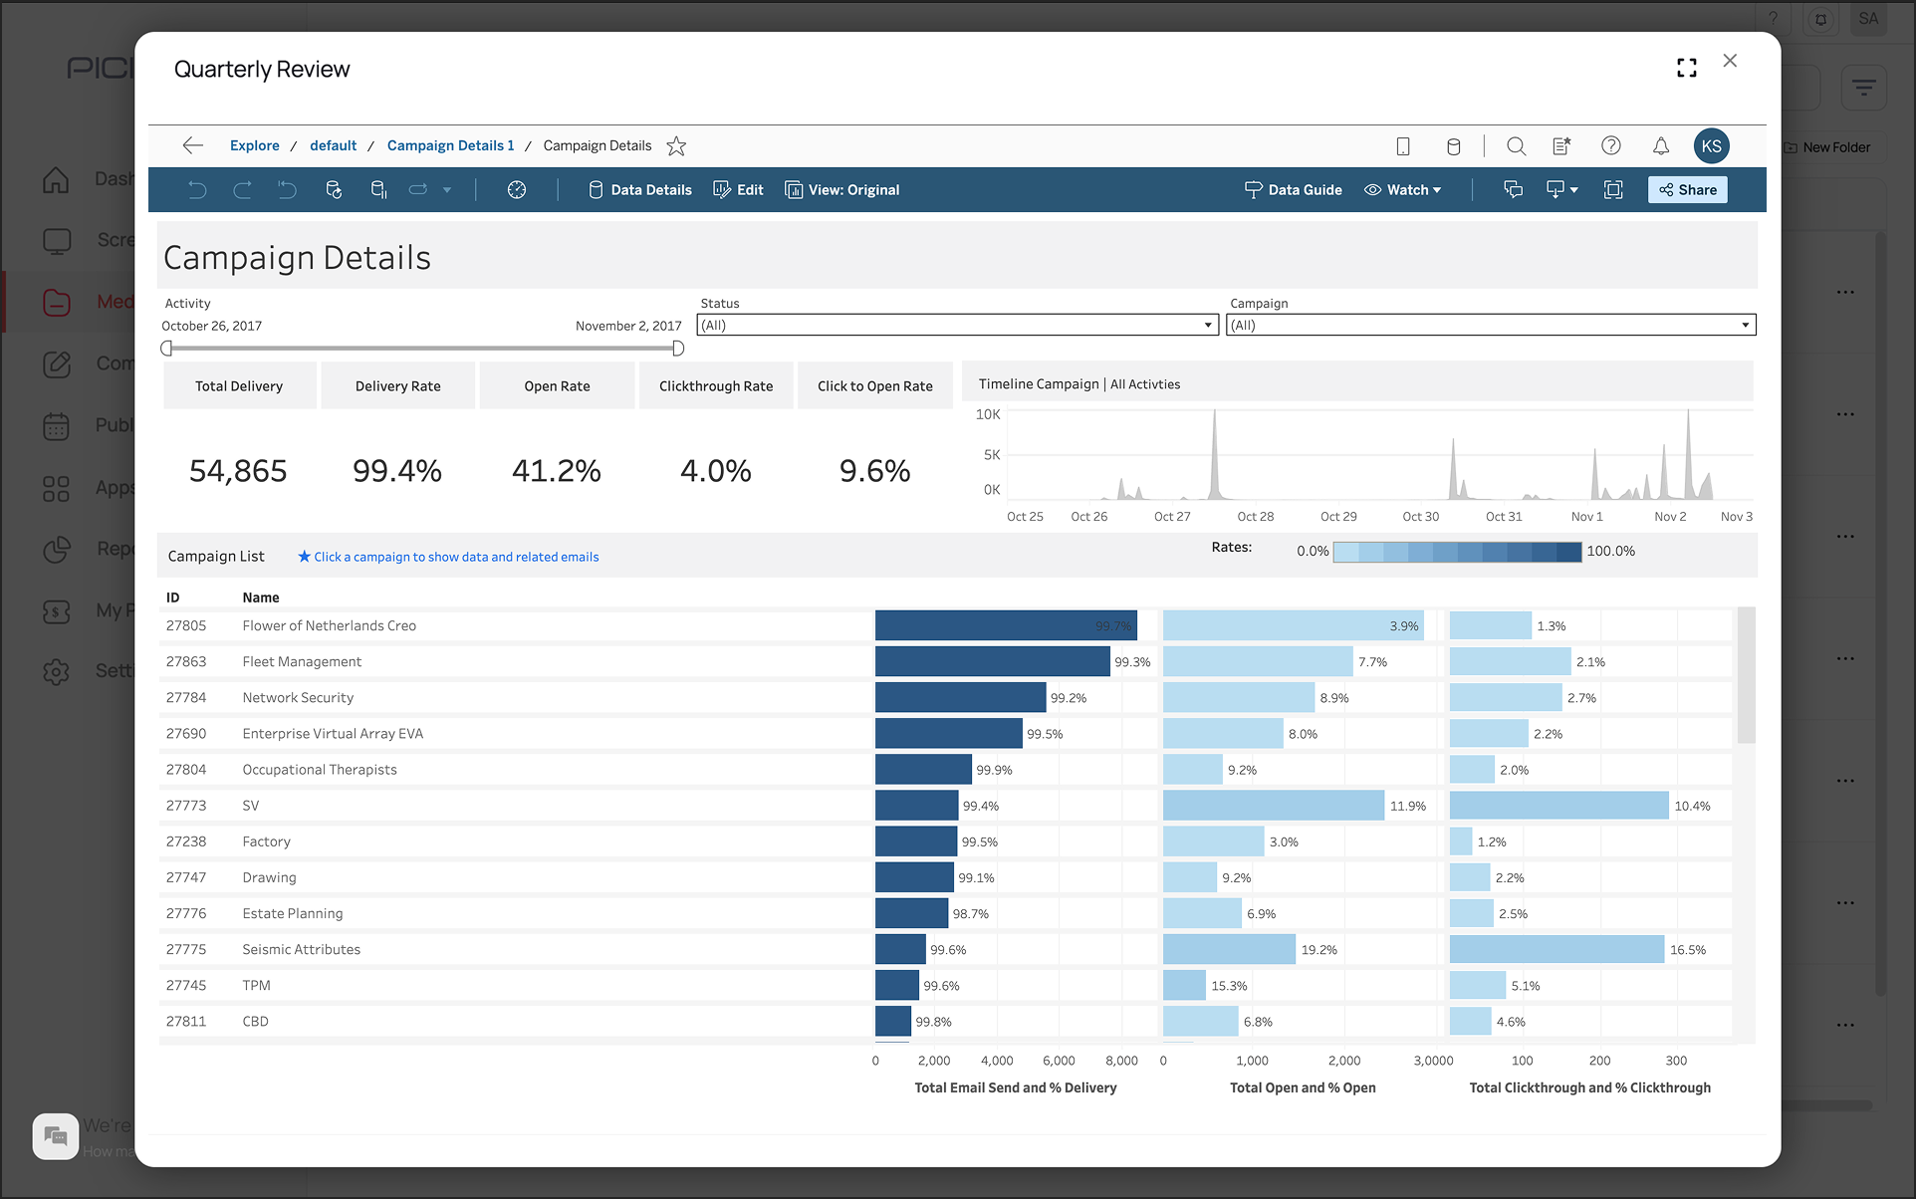Image resolution: width=1916 pixels, height=1199 pixels.
Task: Click the accelerate view speedometer icon
Action: click(x=516, y=189)
